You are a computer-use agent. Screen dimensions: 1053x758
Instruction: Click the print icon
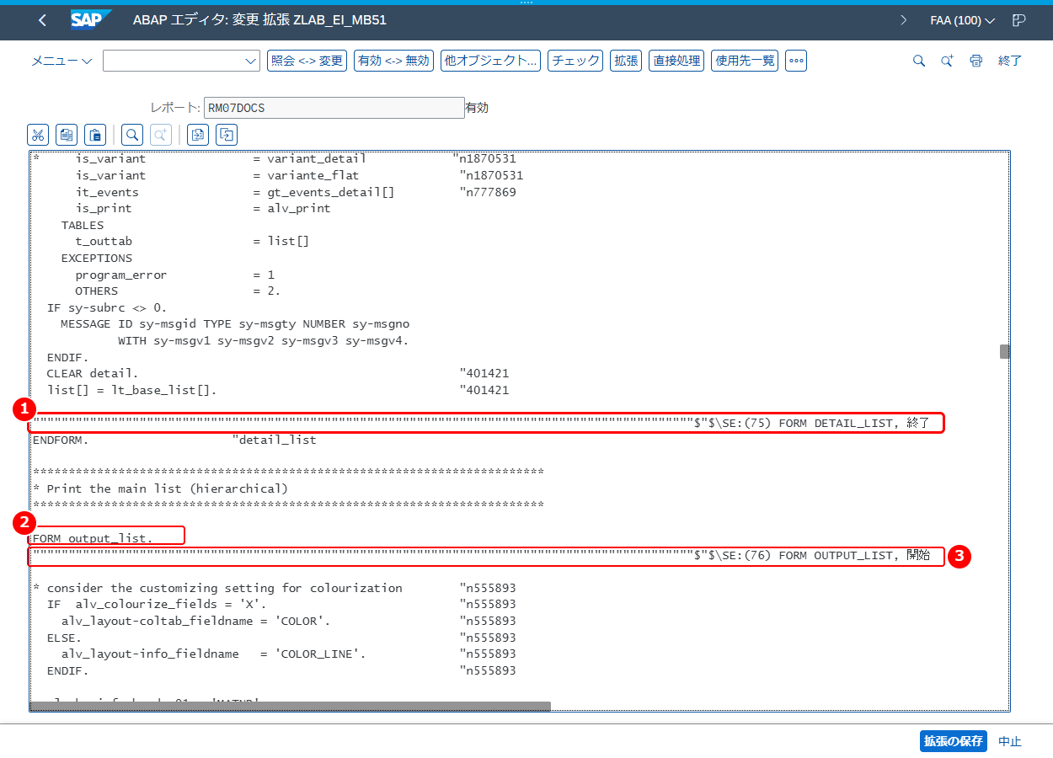pyautogui.click(x=976, y=61)
